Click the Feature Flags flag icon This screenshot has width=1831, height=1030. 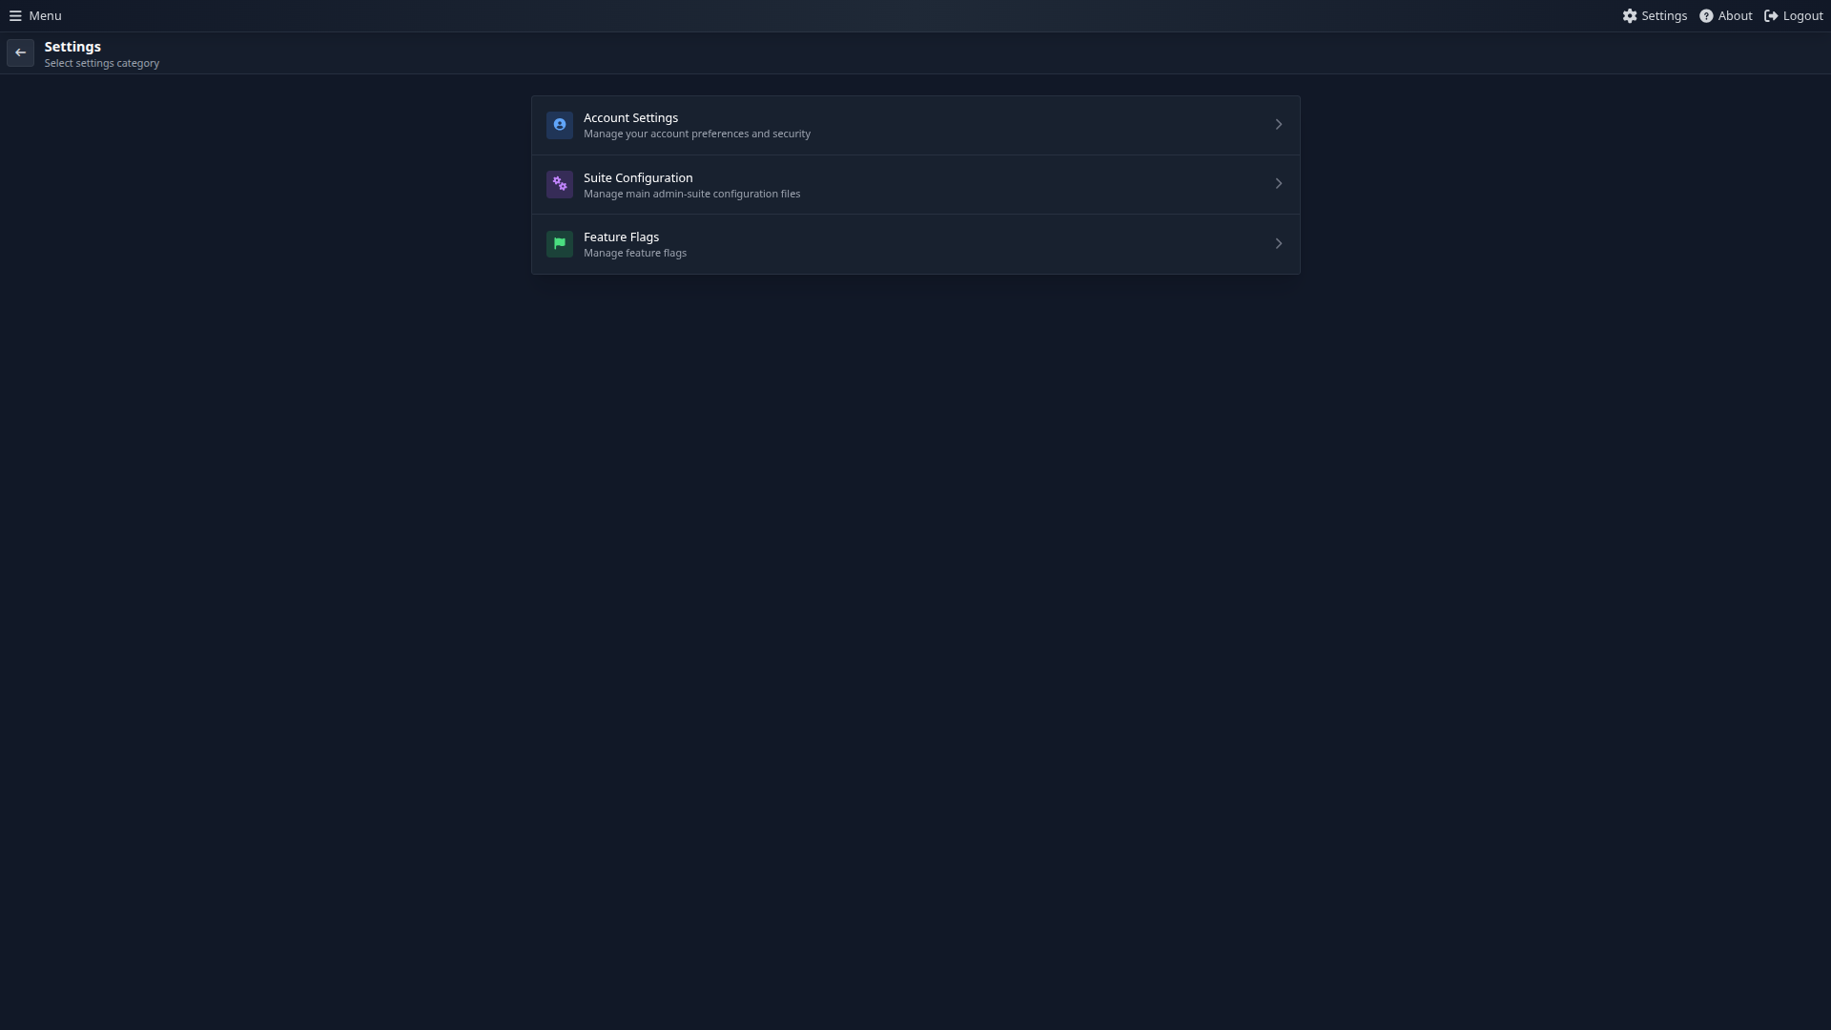coord(560,244)
